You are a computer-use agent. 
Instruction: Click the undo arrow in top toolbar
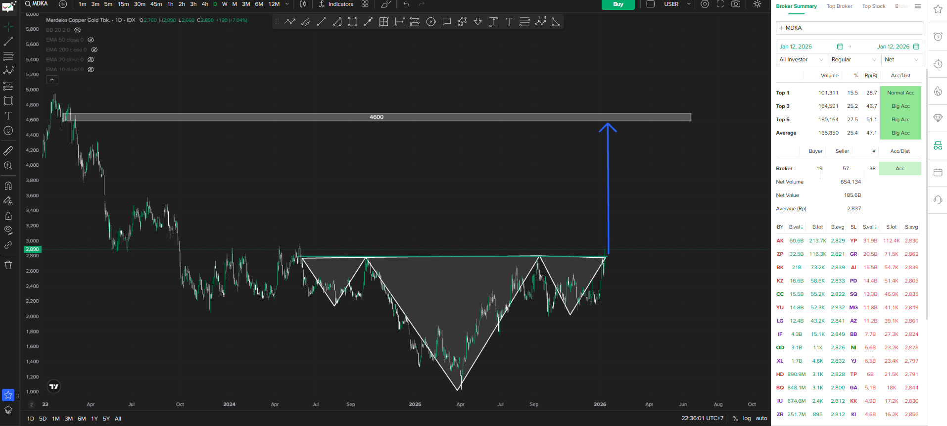click(x=406, y=4)
